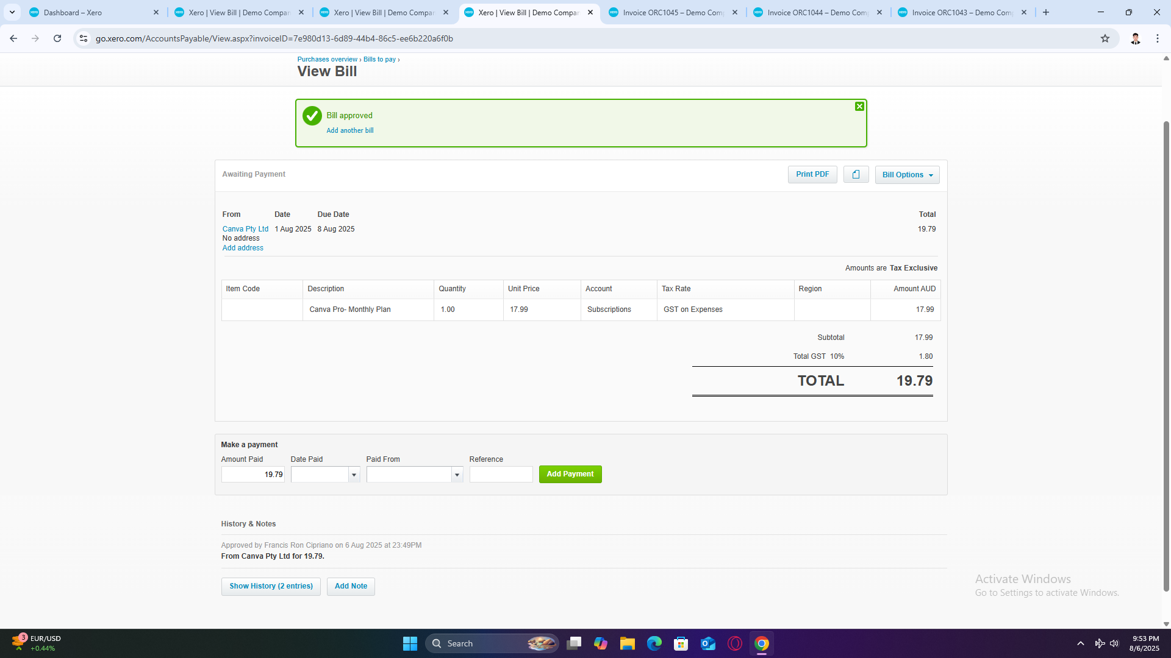Reload the Xero bill page
The height and width of the screenshot is (658, 1171).
[57, 38]
